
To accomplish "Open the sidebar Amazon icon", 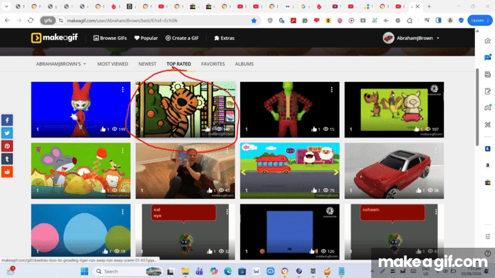I will point(487,165).
